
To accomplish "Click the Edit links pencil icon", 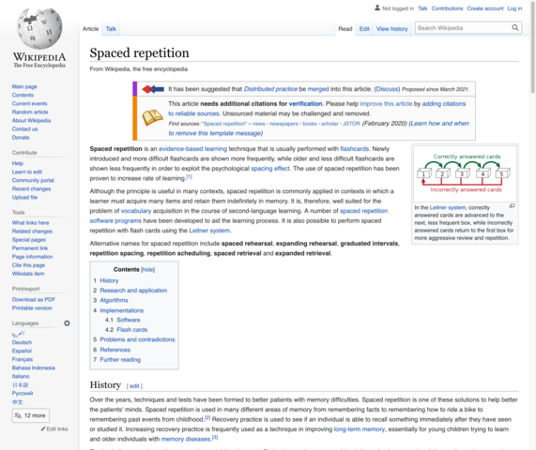I will coord(43,428).
